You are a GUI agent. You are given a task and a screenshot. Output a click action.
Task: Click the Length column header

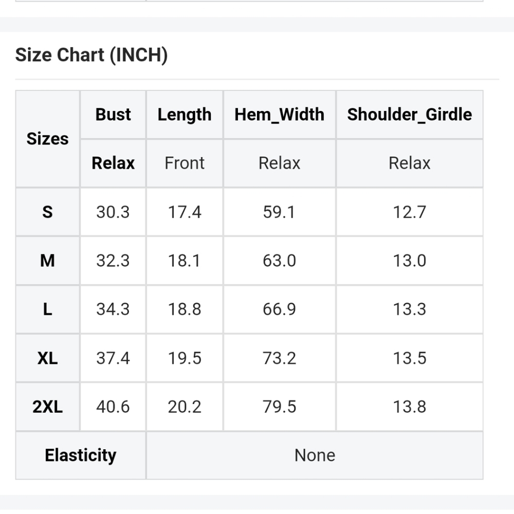[x=185, y=115]
